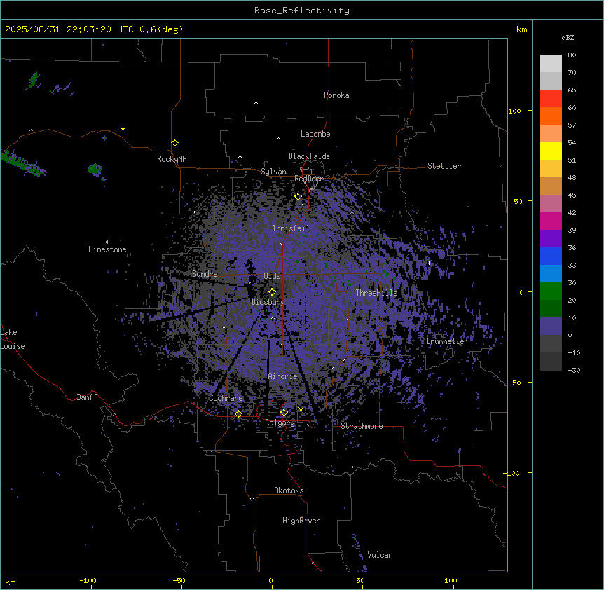604x590 pixels.
Task: Click the ThreeHills city label
Action: tap(376, 293)
